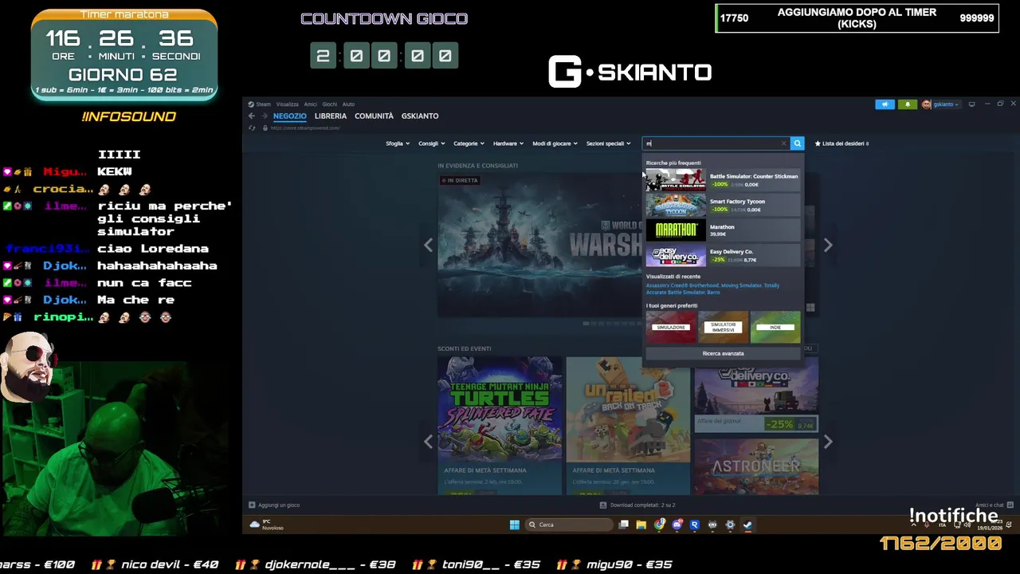
Task: Open Chrome from the taskbar
Action: click(x=659, y=525)
